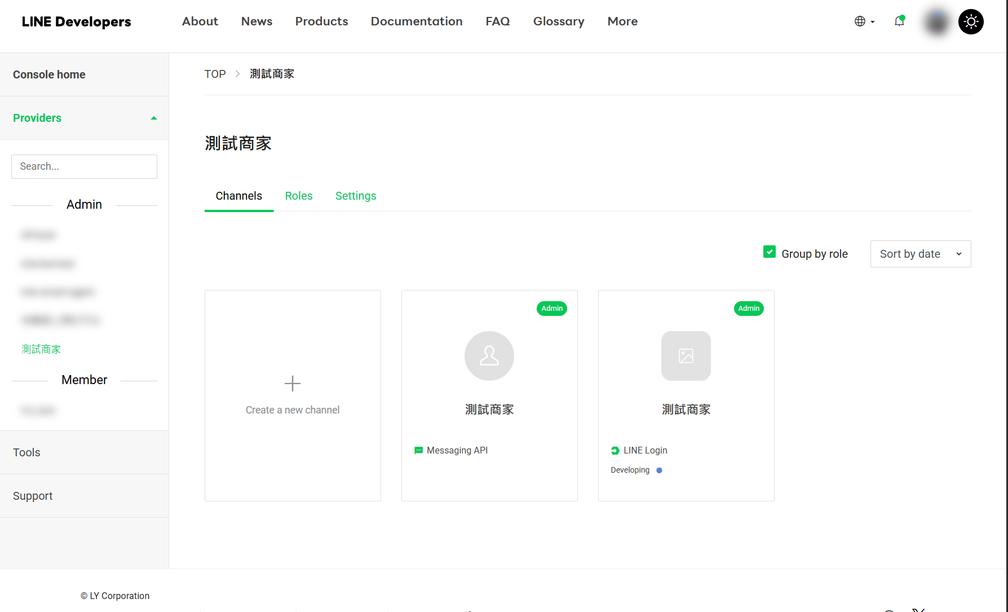Click TOP in the breadcrumb

(215, 74)
